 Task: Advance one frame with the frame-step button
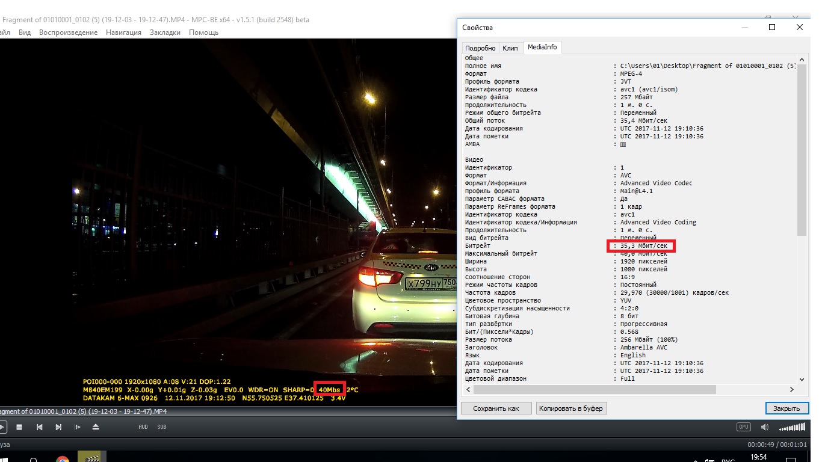77,427
